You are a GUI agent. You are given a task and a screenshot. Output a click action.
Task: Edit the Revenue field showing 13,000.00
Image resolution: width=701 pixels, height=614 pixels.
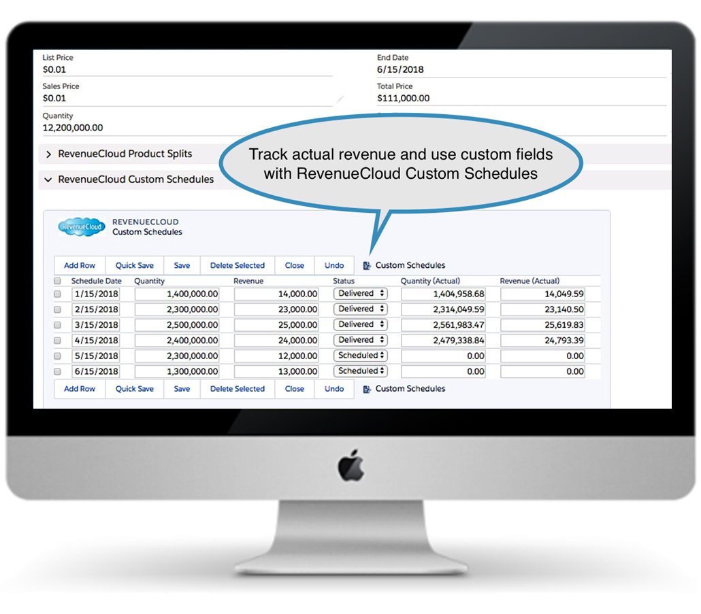click(276, 371)
